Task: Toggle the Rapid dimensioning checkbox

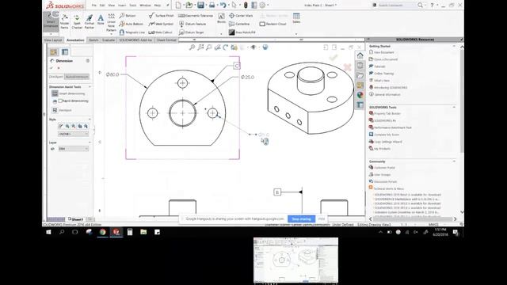Action: 60,101
